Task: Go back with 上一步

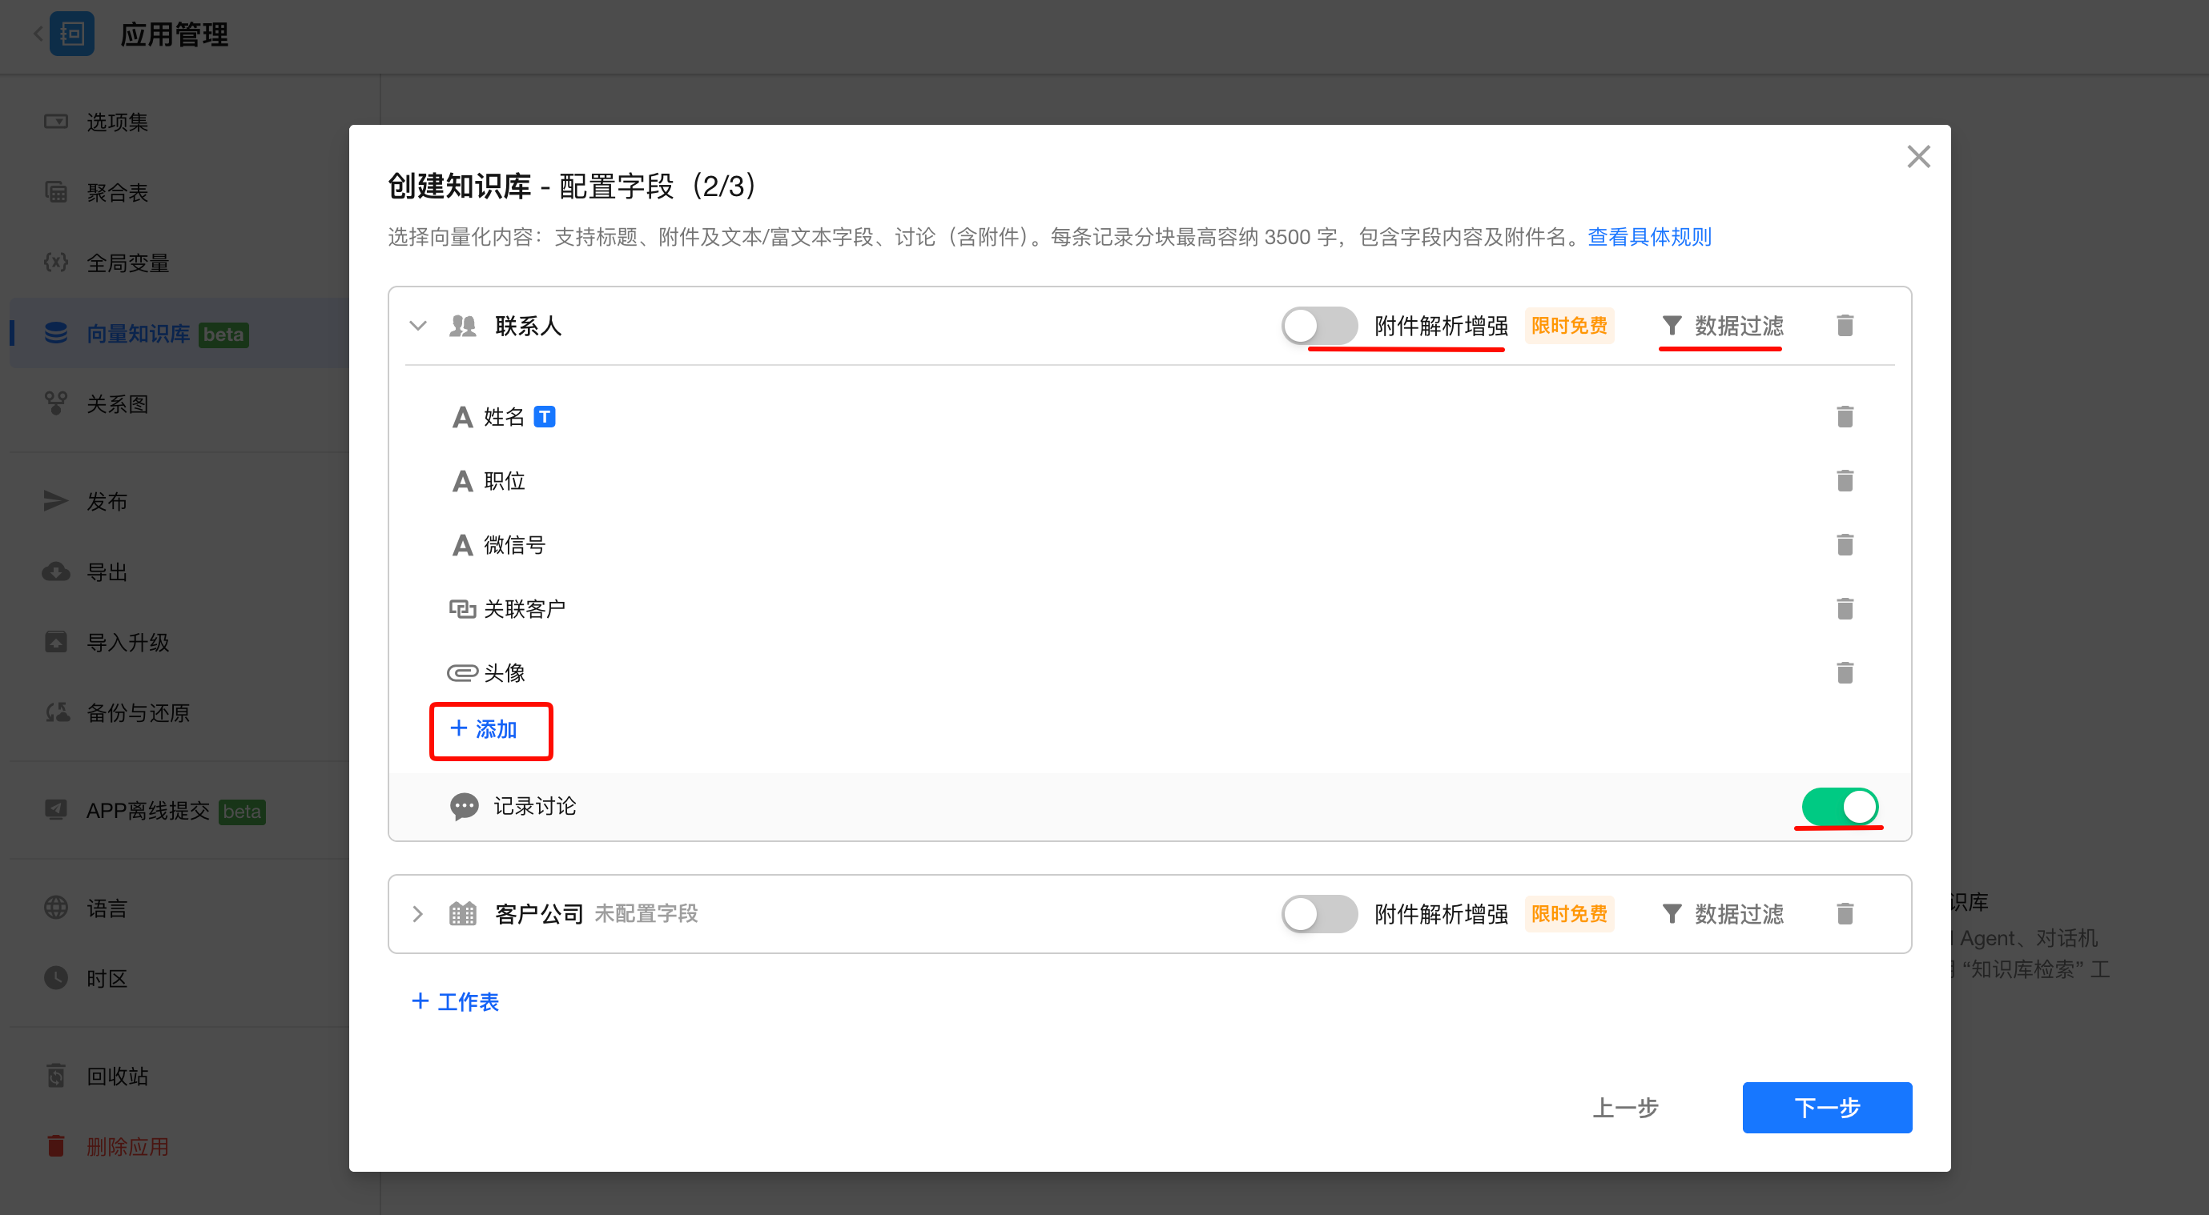Action: [x=1625, y=1107]
